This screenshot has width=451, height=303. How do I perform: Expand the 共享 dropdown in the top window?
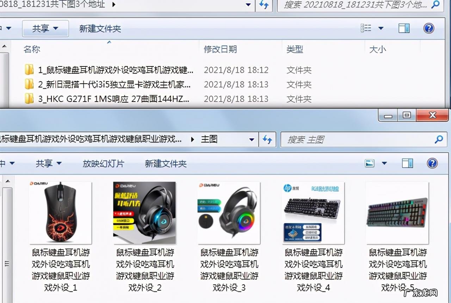pyautogui.click(x=45, y=28)
